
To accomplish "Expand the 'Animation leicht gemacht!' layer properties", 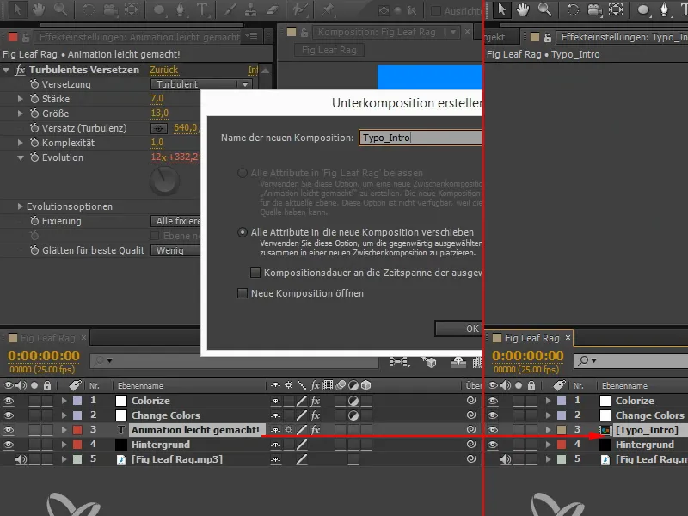I will [64, 429].
